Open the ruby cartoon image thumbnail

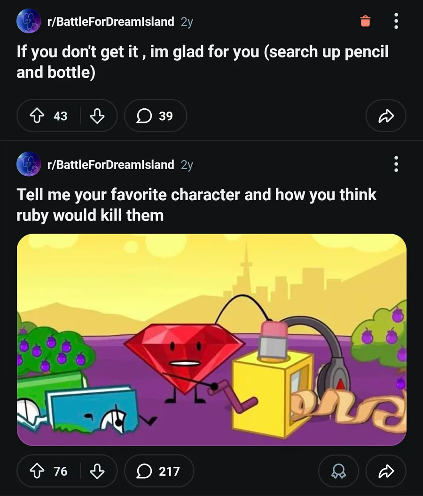(211, 339)
